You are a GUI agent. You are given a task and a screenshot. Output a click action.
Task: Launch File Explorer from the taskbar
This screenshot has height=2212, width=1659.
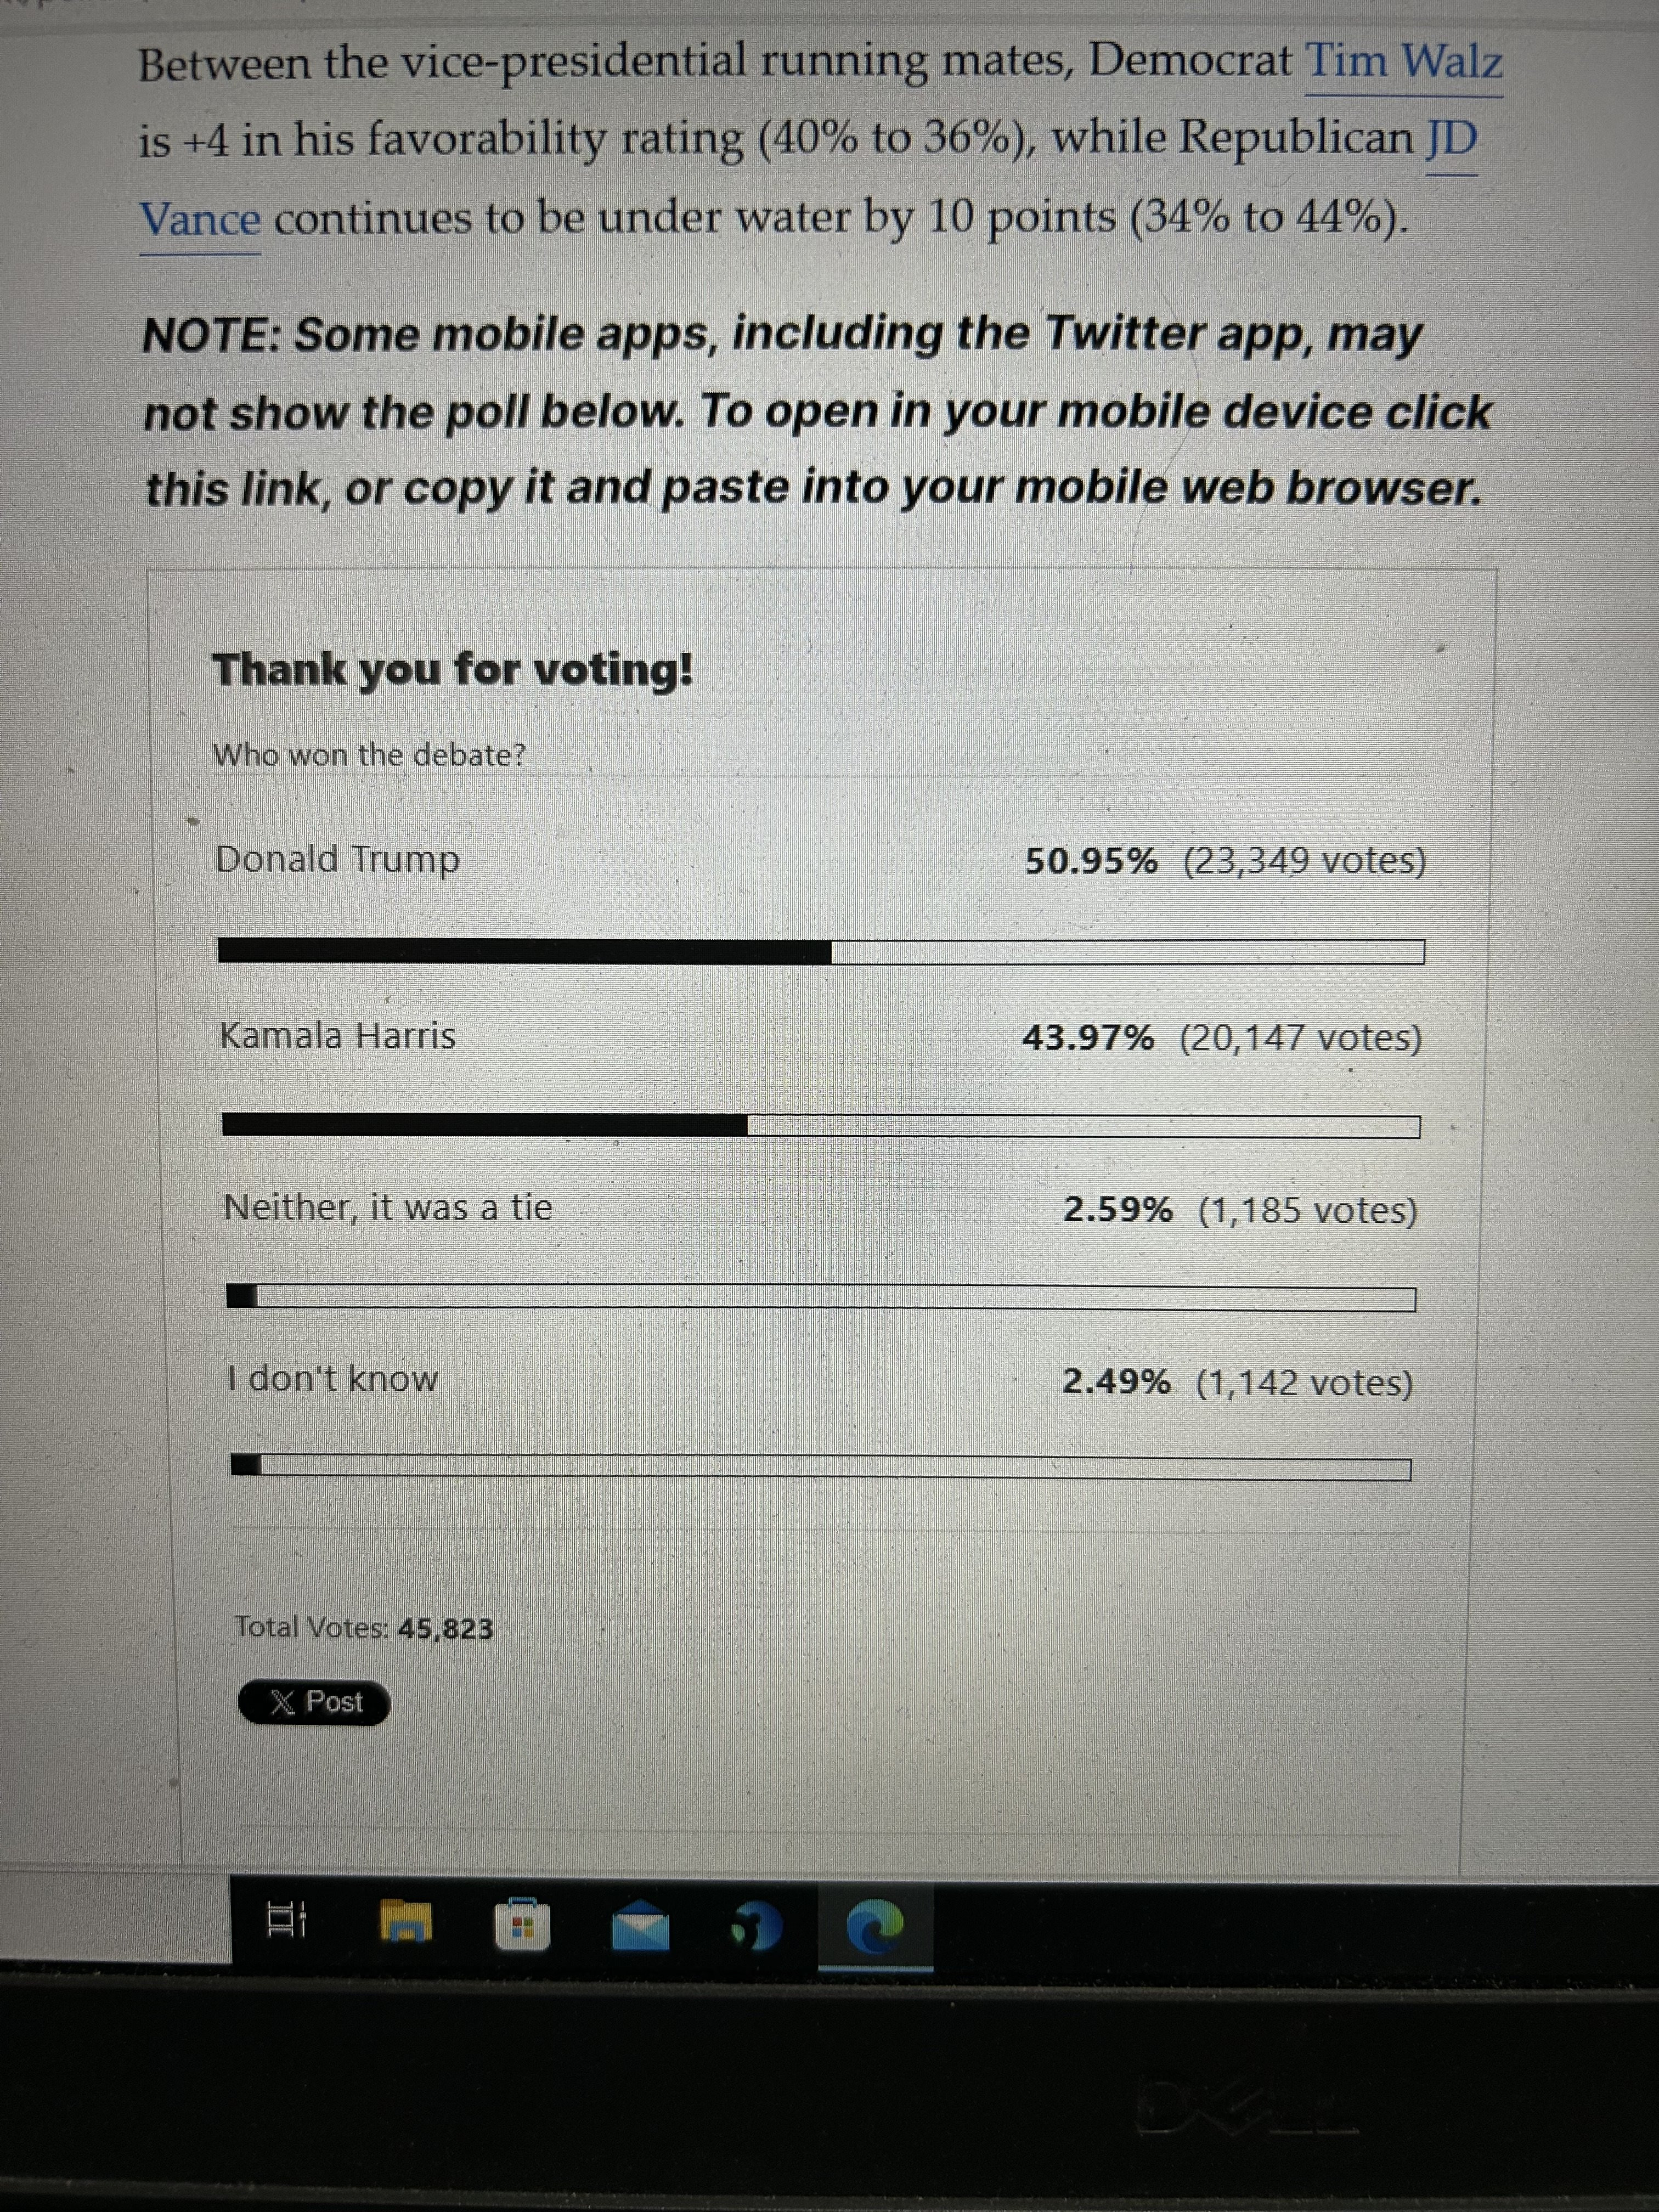[x=406, y=1921]
